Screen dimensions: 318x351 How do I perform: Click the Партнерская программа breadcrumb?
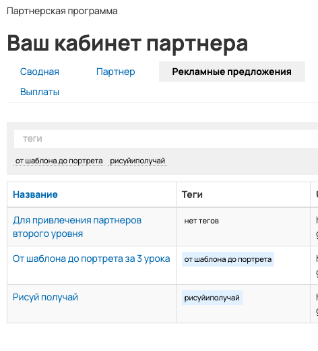pos(62,11)
